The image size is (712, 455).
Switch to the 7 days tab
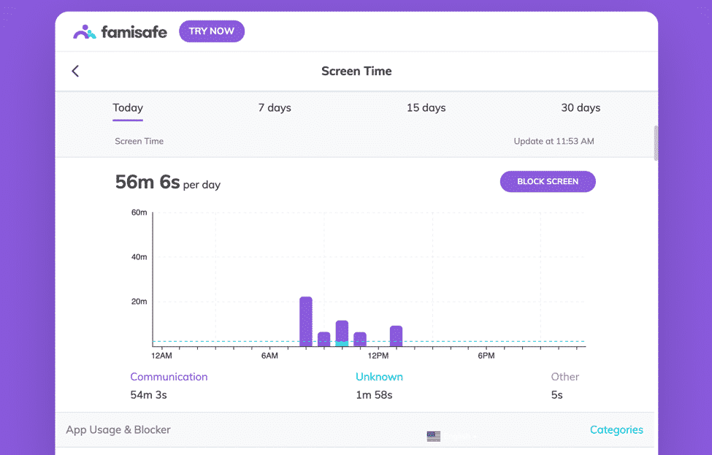pyautogui.click(x=275, y=108)
